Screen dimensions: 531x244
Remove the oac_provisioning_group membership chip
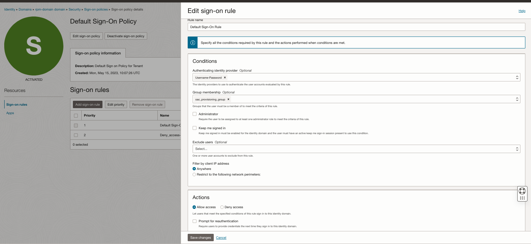click(x=228, y=99)
